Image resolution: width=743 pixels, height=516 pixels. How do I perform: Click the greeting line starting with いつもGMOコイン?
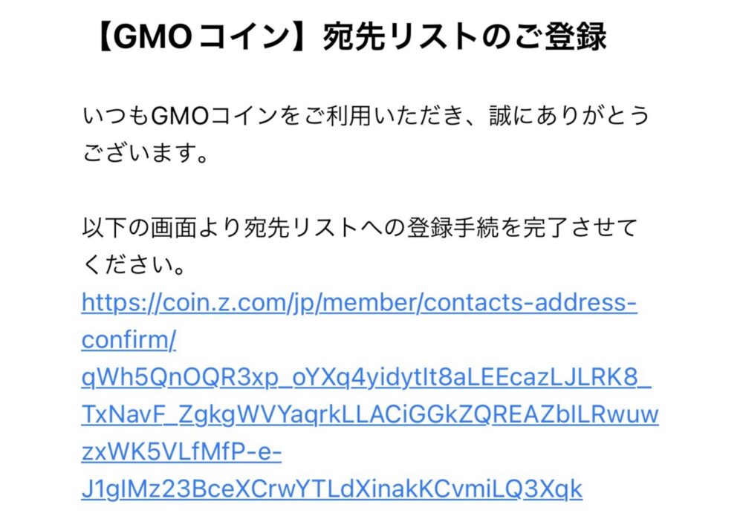tap(366, 116)
